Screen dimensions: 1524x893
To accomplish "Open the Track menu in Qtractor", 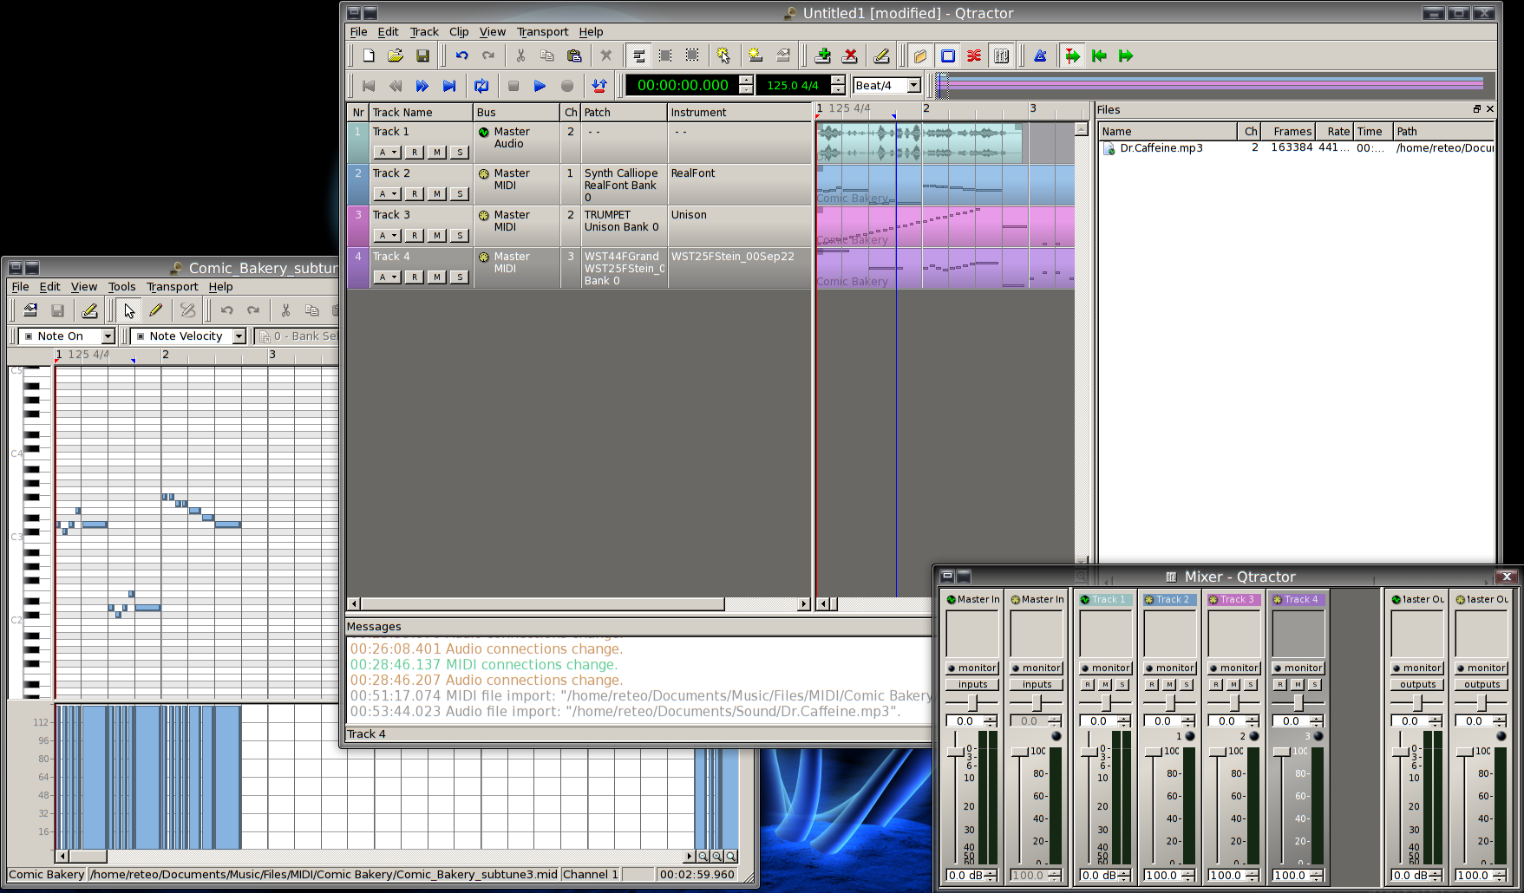I will point(424,32).
